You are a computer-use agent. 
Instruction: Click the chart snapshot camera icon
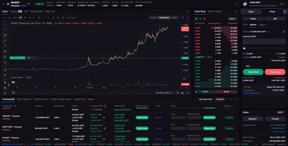tap(63, 18)
